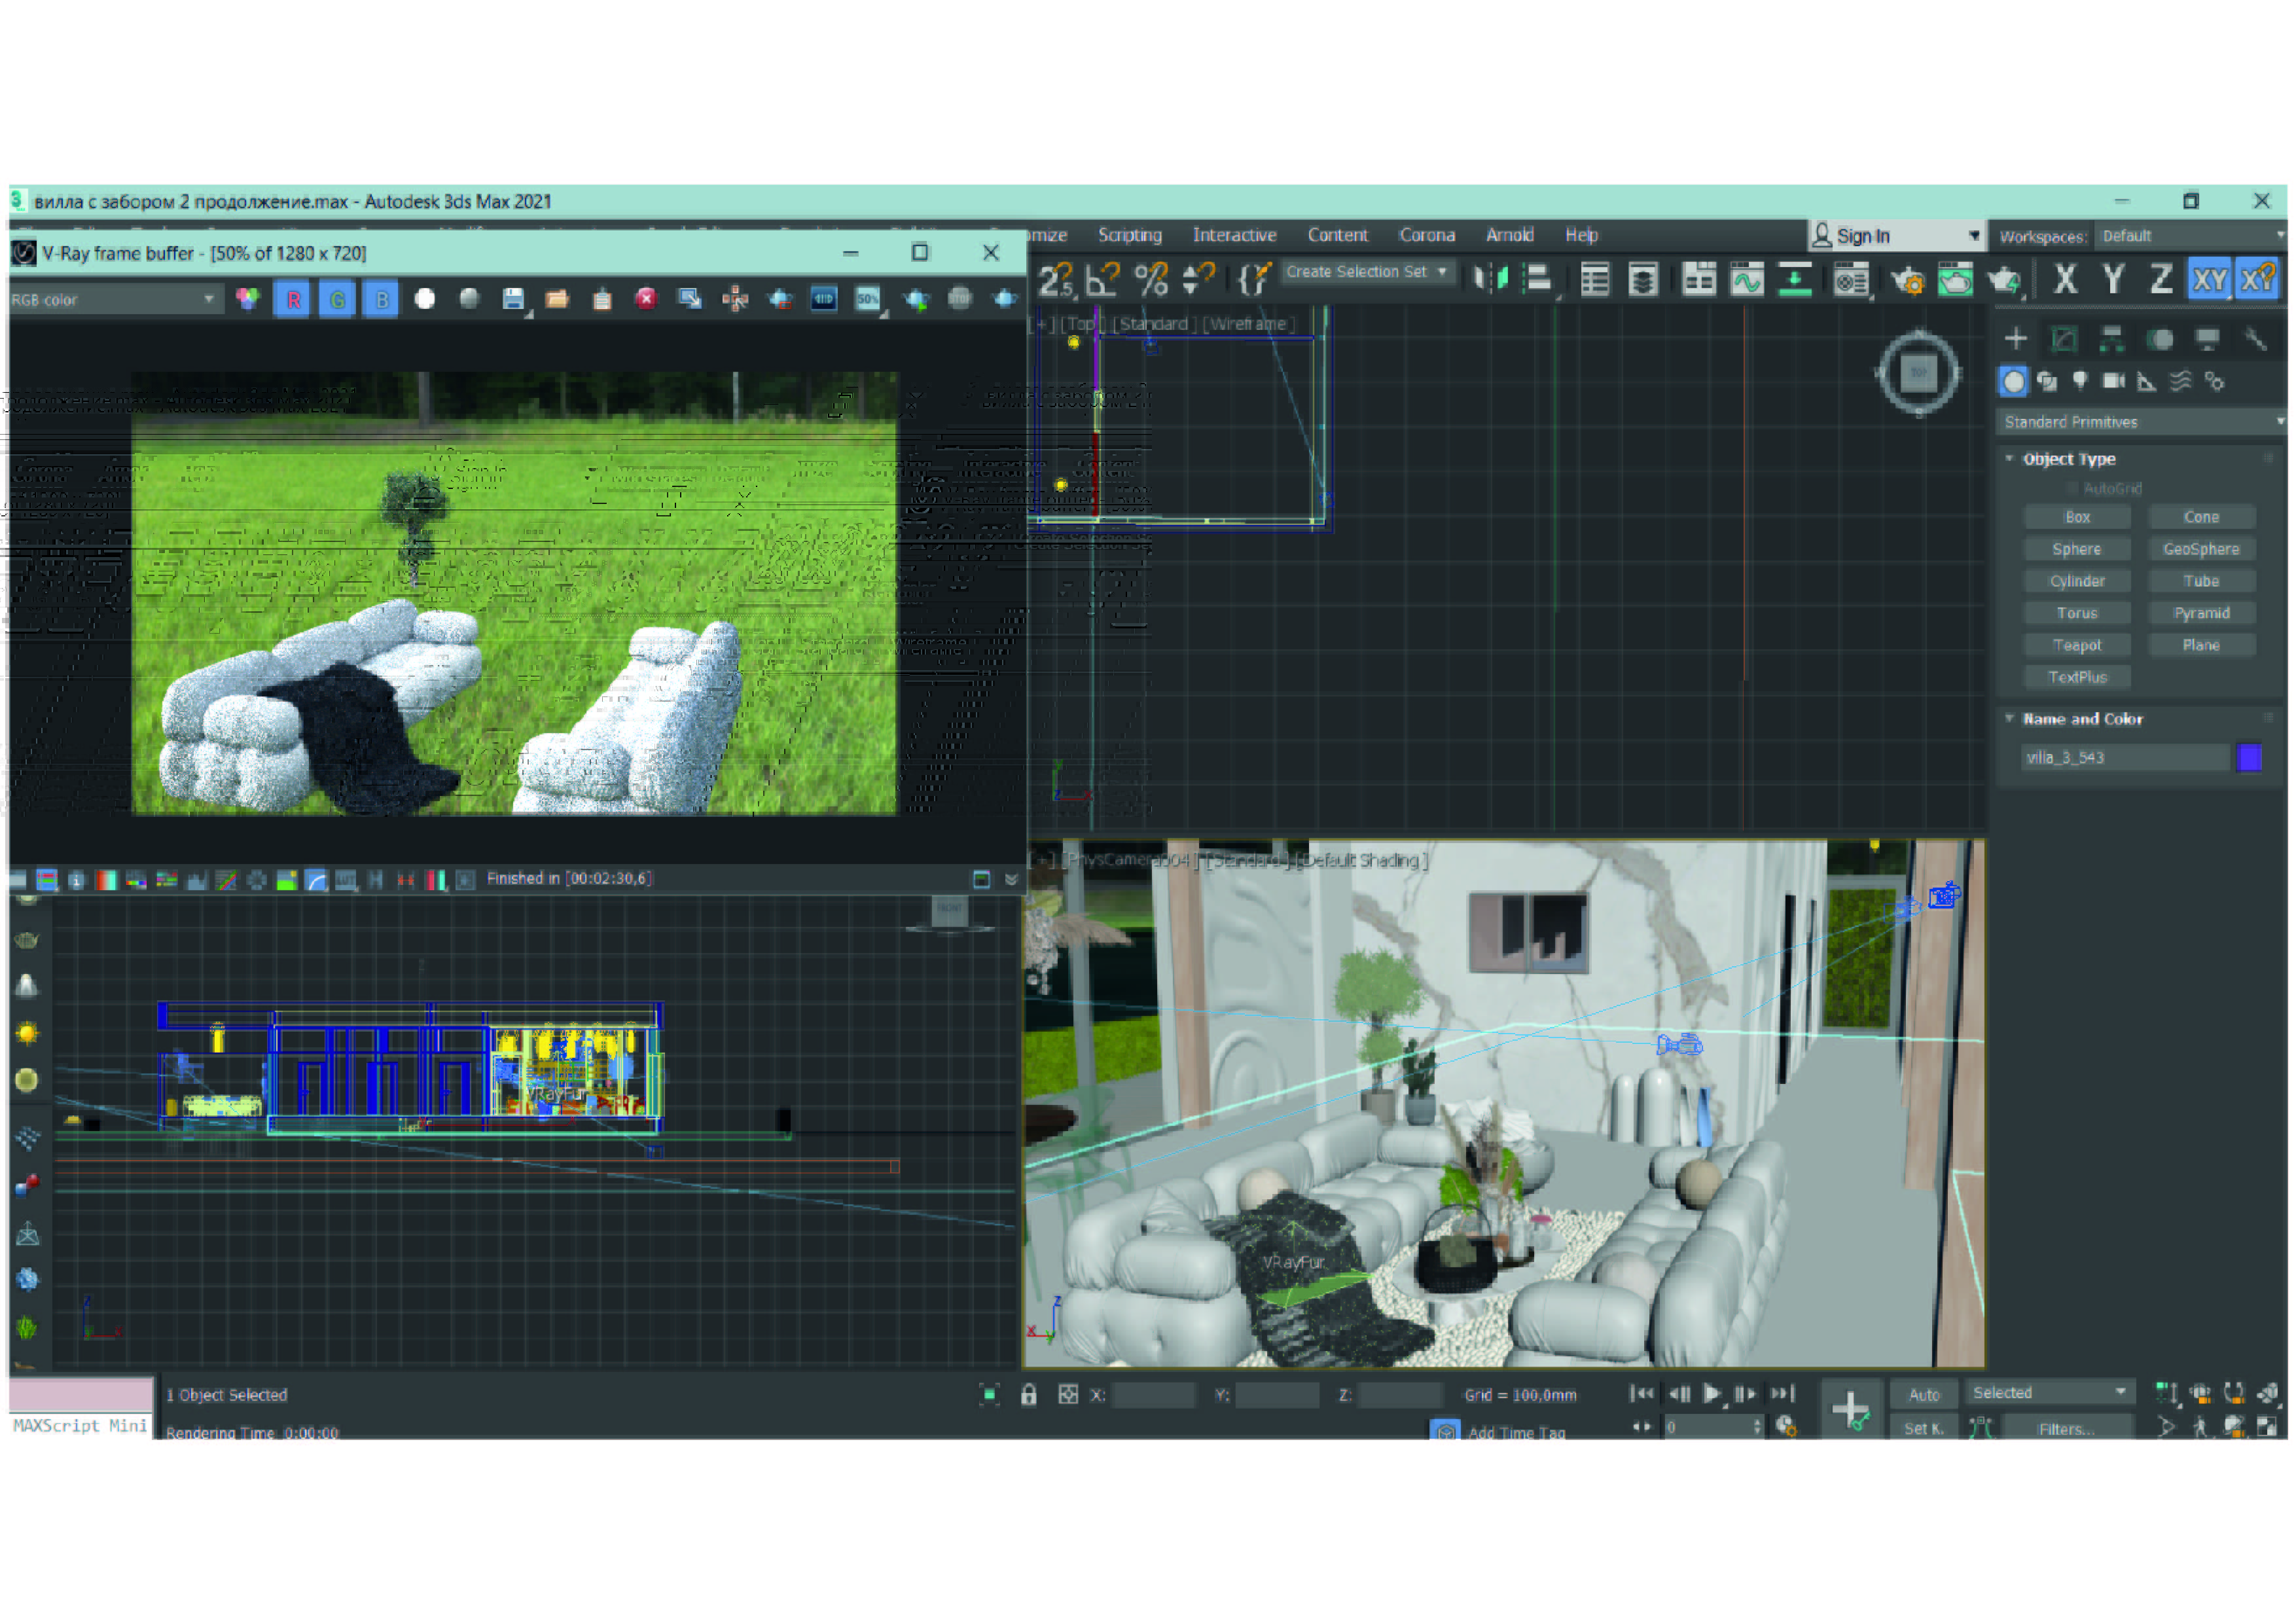Viewport: 2296px width, 1624px height.
Task: Select the Lights category in Create panel
Action: coord(2081,381)
